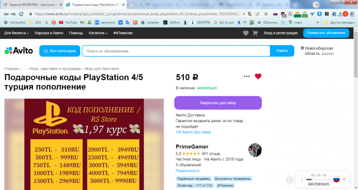Open the Google Drive bookmark icon
The image size is (358, 190).
tap(89, 22)
